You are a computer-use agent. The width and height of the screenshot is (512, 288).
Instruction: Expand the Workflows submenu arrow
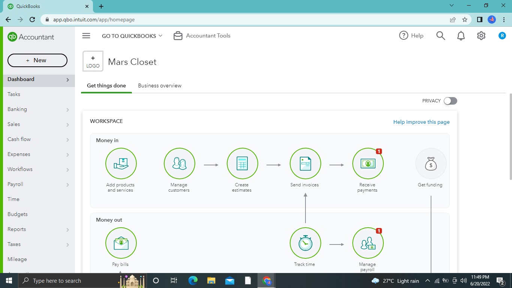(x=68, y=170)
